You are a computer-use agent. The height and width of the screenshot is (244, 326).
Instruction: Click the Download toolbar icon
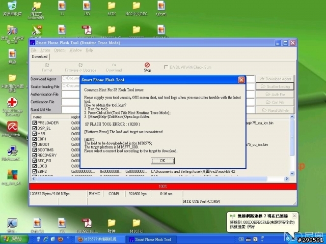click(x=114, y=65)
